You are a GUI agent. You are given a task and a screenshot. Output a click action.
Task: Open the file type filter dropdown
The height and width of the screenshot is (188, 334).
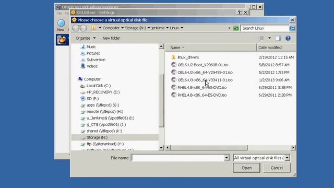[287, 158]
